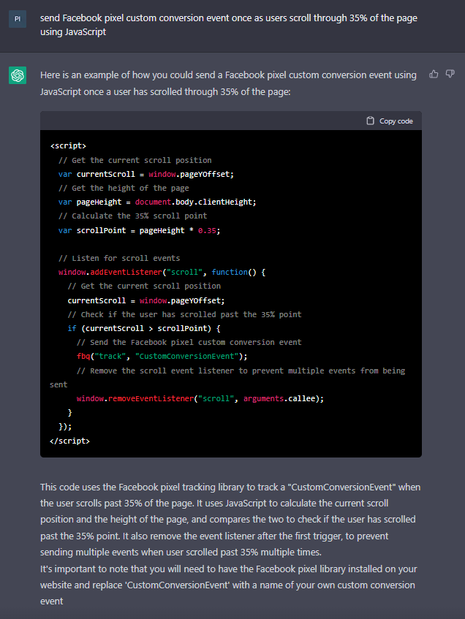Screen dimensions: 465x619
Task: Click the PI user avatar
Action: pos(18,19)
